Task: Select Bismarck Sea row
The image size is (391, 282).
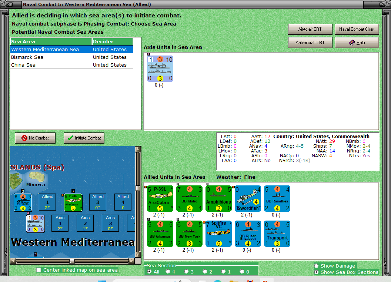Action: [x=72, y=57]
